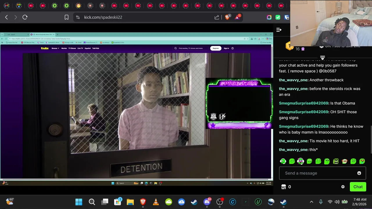This screenshot has height=209, width=372.
Task: Bookmark the current page
Action: [66, 17]
